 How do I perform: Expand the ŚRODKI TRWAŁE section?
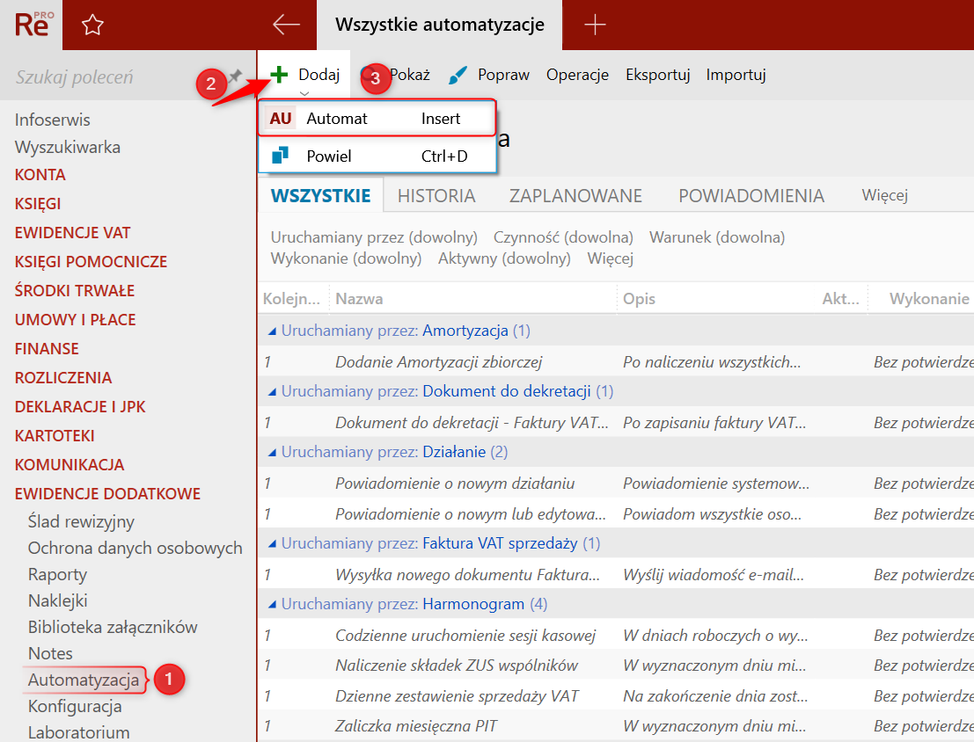75,291
